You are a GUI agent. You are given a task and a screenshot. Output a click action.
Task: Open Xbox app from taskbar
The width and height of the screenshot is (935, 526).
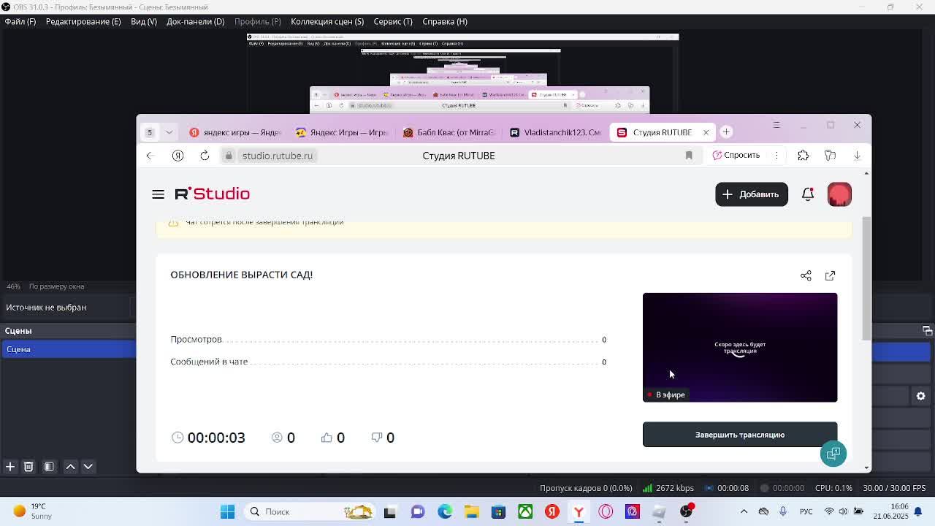click(x=525, y=511)
